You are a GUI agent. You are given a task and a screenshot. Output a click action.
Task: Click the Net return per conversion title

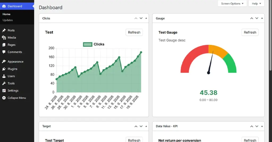180,140
